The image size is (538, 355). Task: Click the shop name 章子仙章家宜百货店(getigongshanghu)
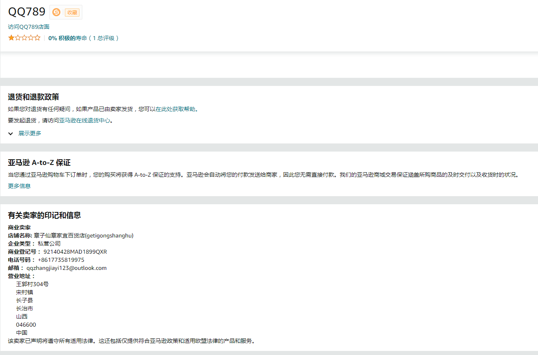click(84, 235)
